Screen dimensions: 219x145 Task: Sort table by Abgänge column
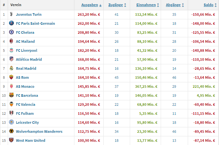pos(175,5)
